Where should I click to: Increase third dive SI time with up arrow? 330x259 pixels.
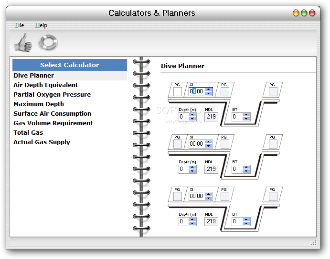tap(208, 194)
